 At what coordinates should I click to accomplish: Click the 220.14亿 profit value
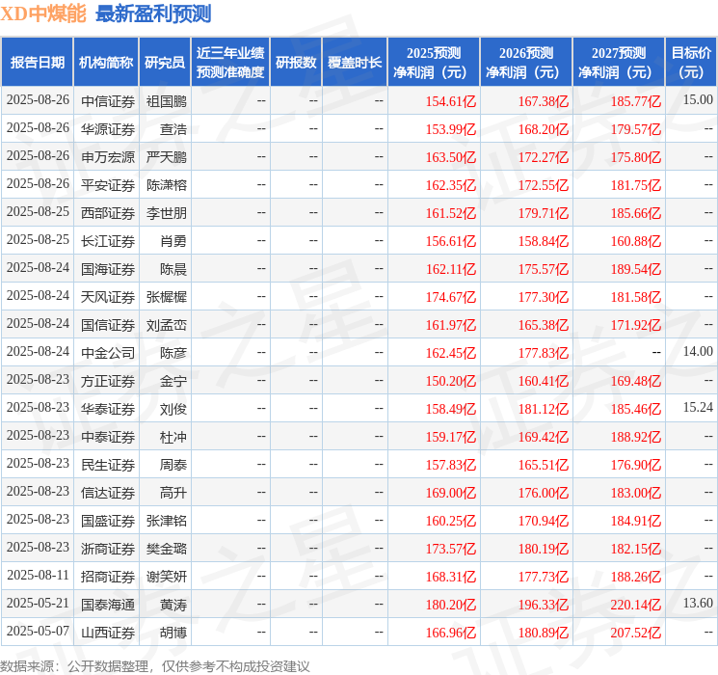636,605
